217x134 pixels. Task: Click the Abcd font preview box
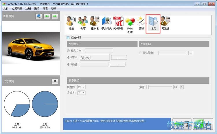(x=95, y=58)
